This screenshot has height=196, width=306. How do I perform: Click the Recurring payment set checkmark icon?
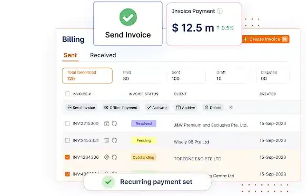pyautogui.click(x=108, y=182)
